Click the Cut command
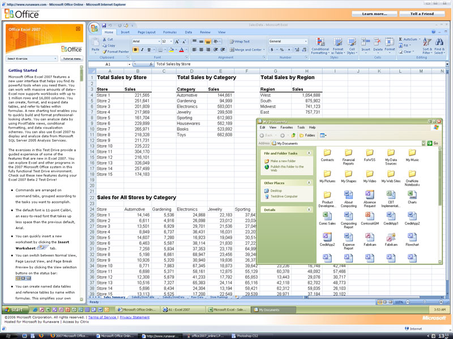Viewport: 453px width, 339px height. [x=108, y=39]
